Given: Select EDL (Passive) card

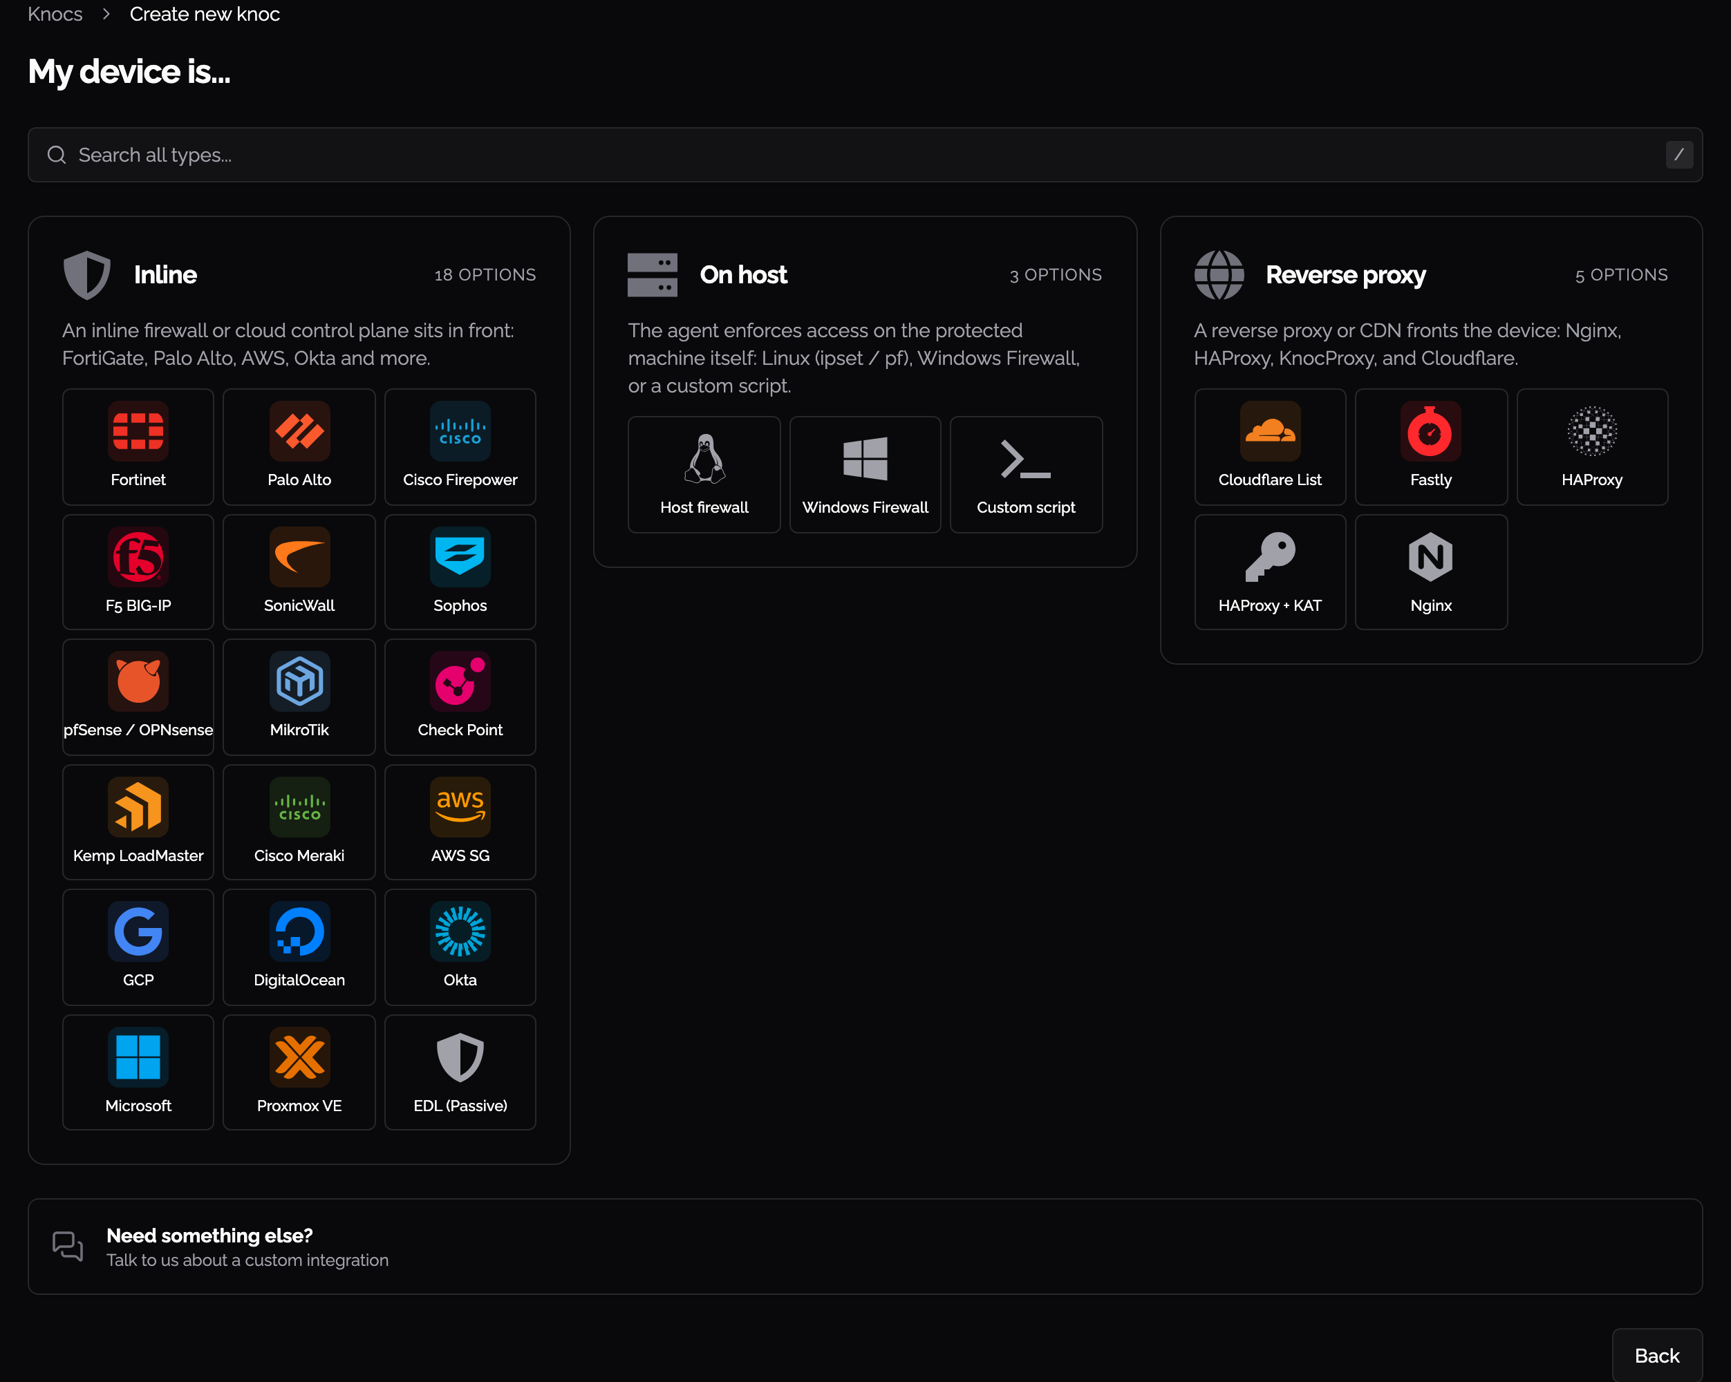Looking at the screenshot, I should click(460, 1073).
